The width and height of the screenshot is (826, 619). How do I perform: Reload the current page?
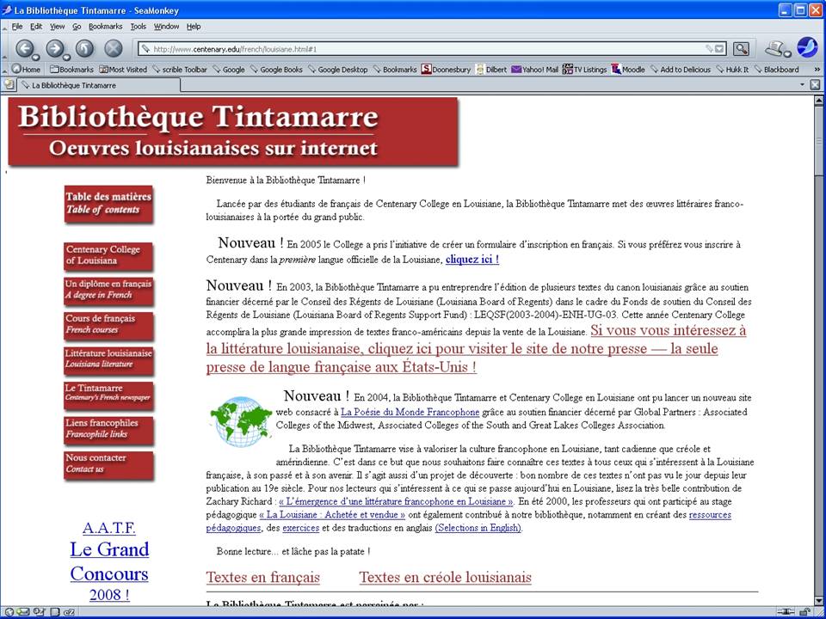point(84,48)
